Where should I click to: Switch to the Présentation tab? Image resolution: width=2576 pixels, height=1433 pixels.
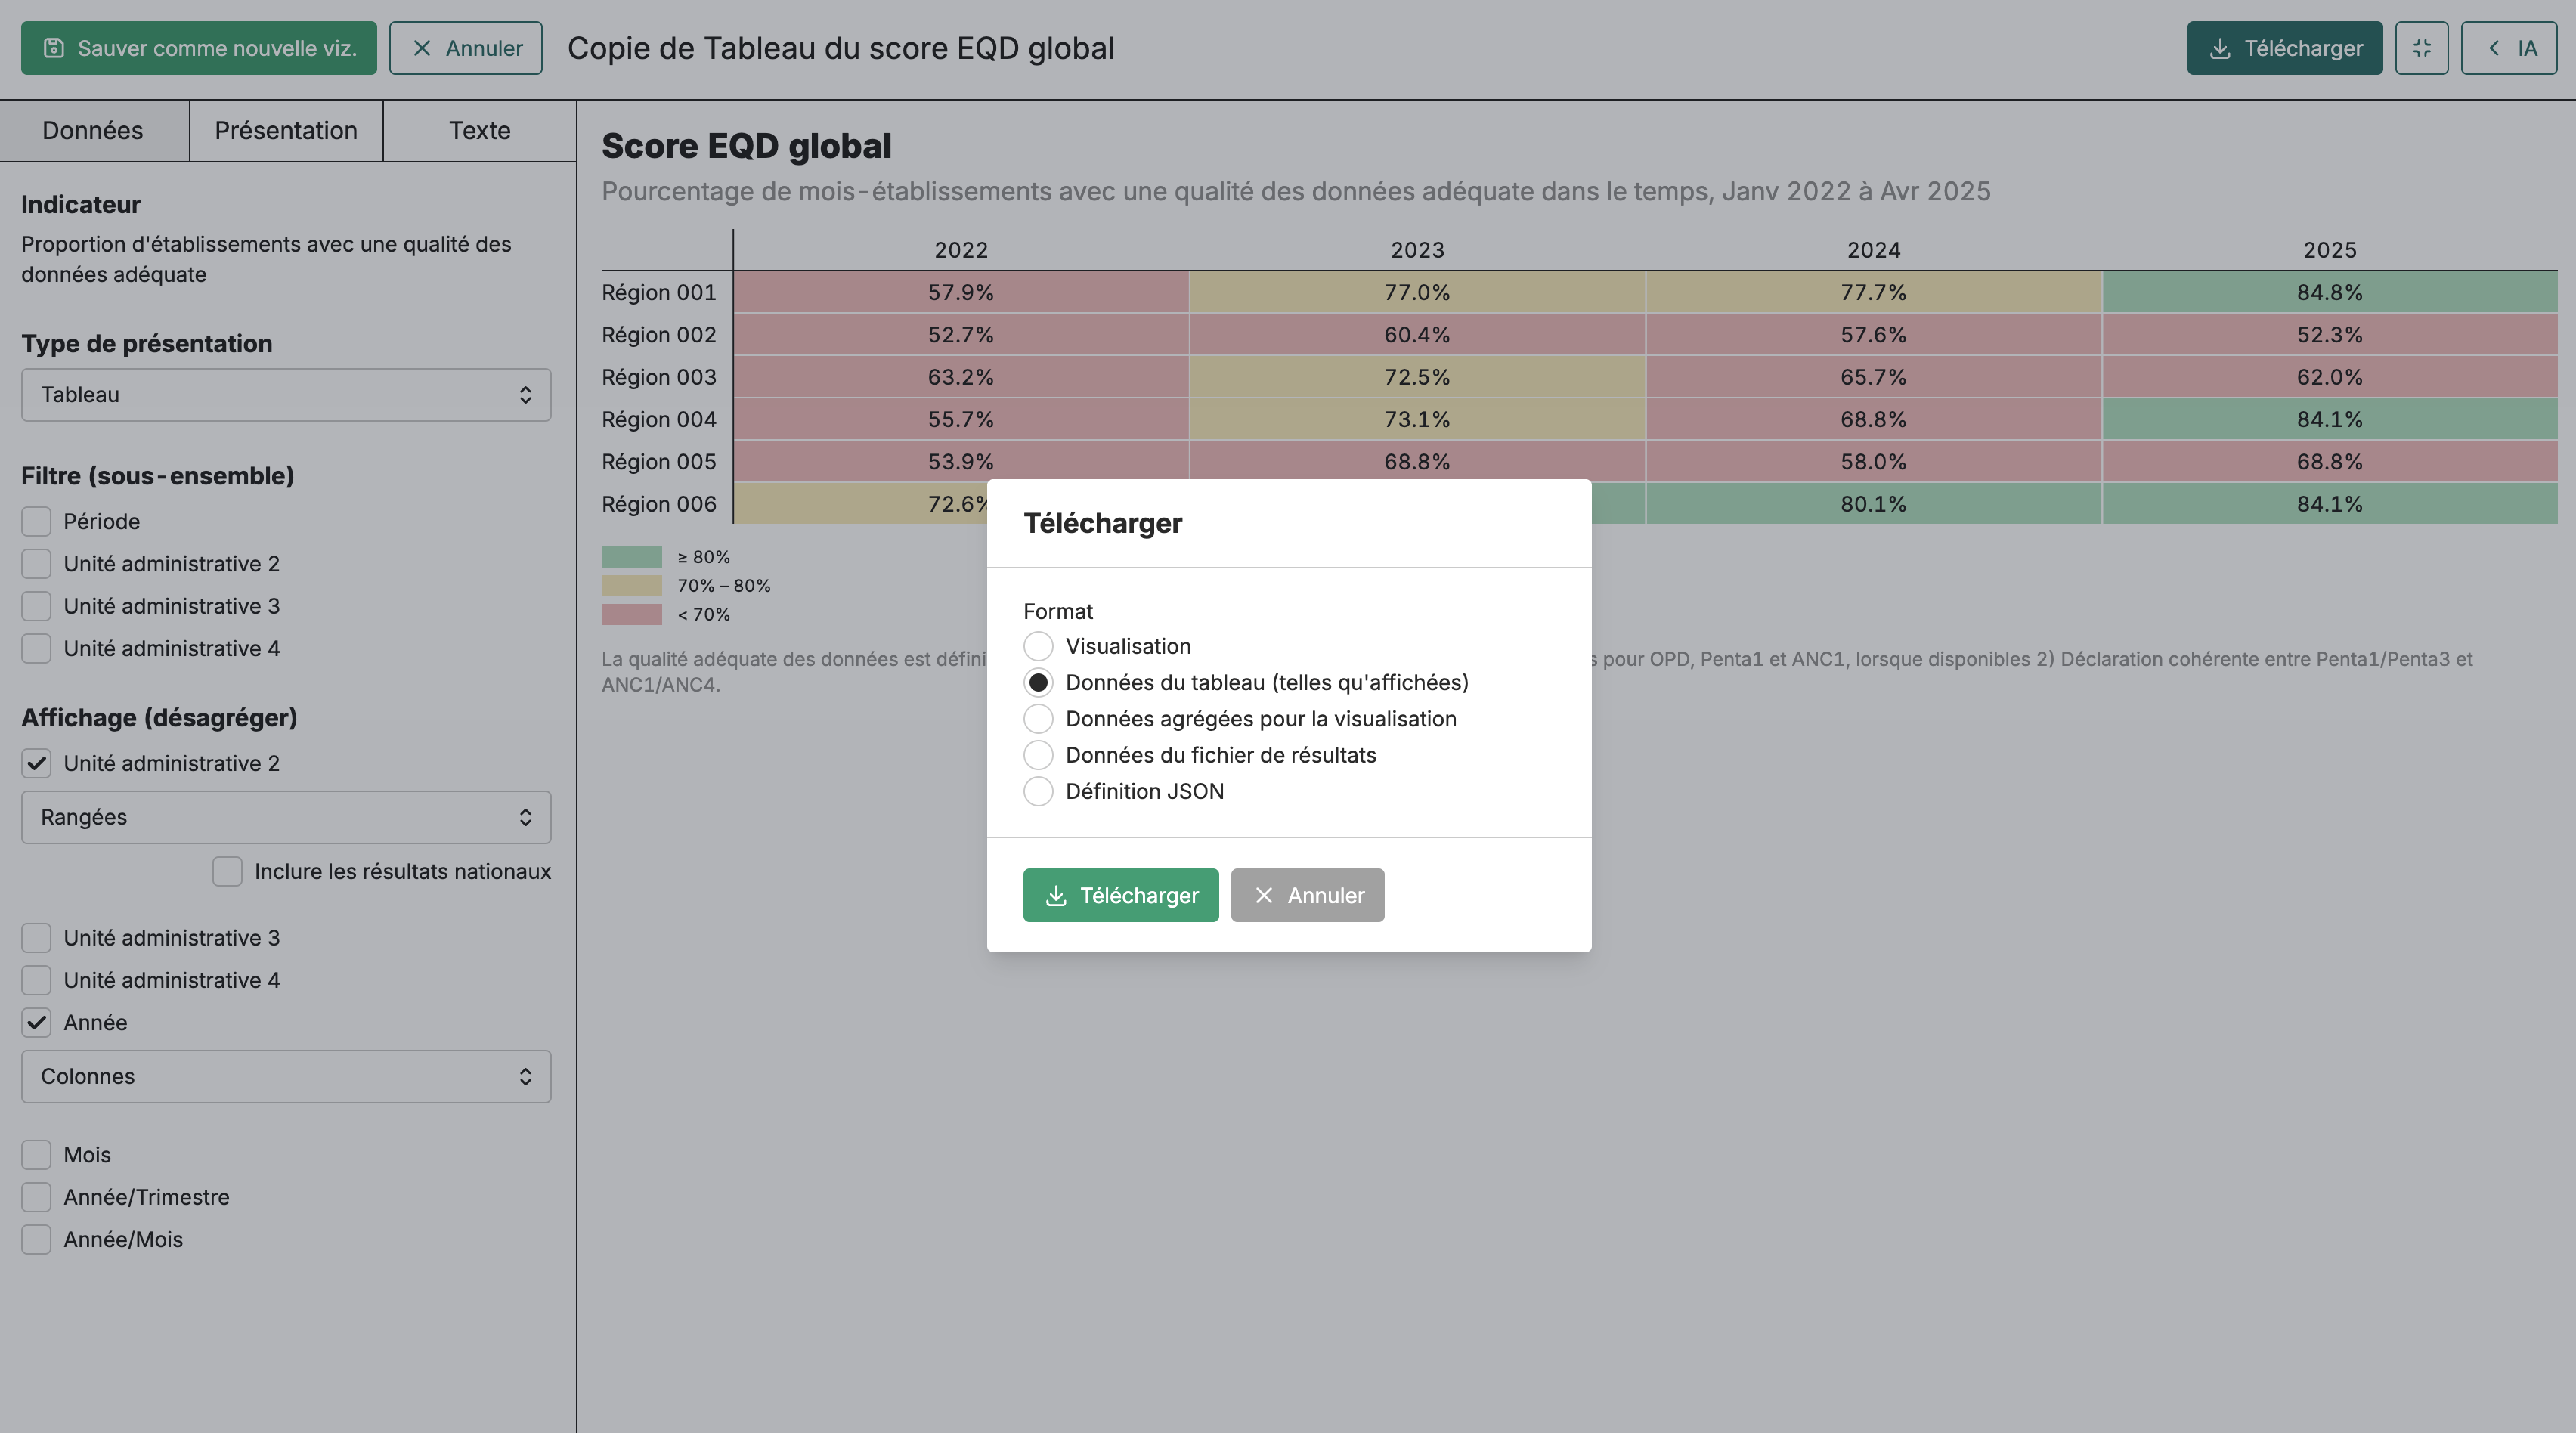point(286,130)
